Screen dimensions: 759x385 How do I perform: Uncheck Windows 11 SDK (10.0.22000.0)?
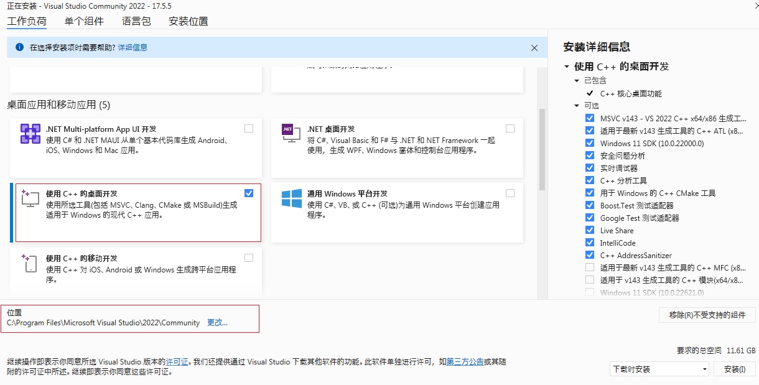[x=590, y=143]
